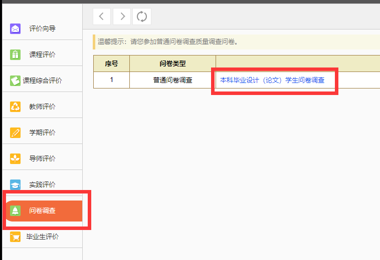Open 实践评价 from the sidebar
Viewport: 380px width, 260px height.
point(43,184)
